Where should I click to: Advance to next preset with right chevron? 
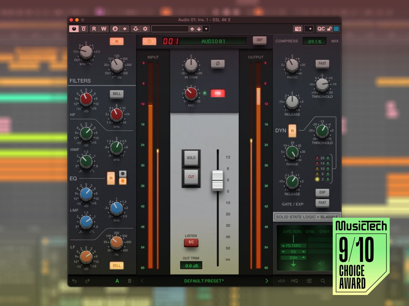267,280
